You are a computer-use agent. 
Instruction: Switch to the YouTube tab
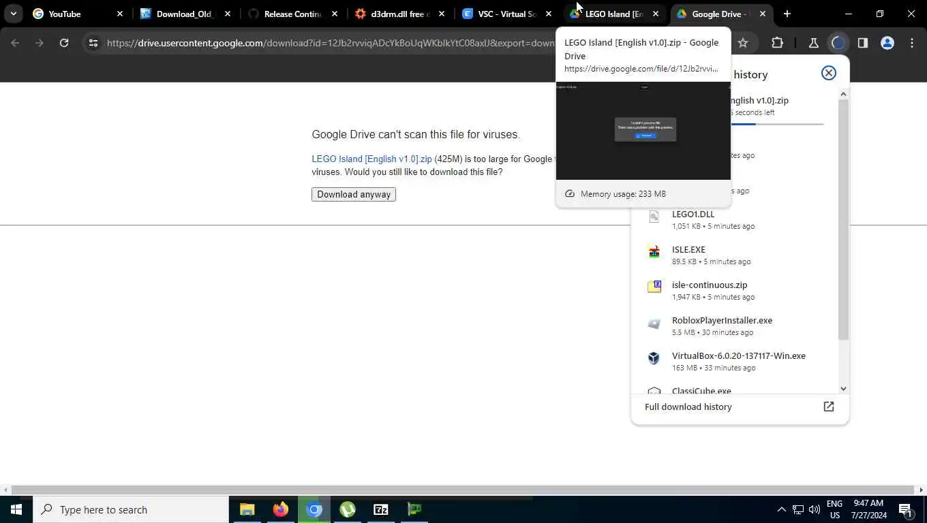pos(78,14)
